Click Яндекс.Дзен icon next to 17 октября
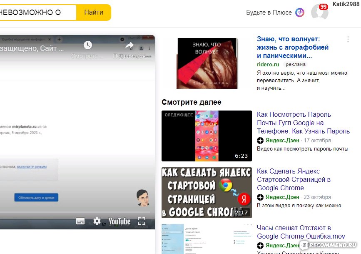This screenshot has width=361, height=254. [260, 140]
